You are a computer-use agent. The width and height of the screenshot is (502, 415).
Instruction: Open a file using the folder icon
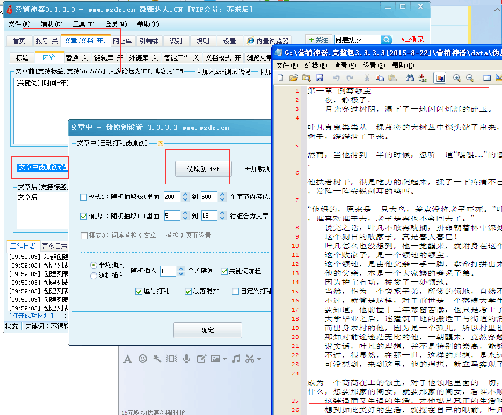[x=294, y=78]
